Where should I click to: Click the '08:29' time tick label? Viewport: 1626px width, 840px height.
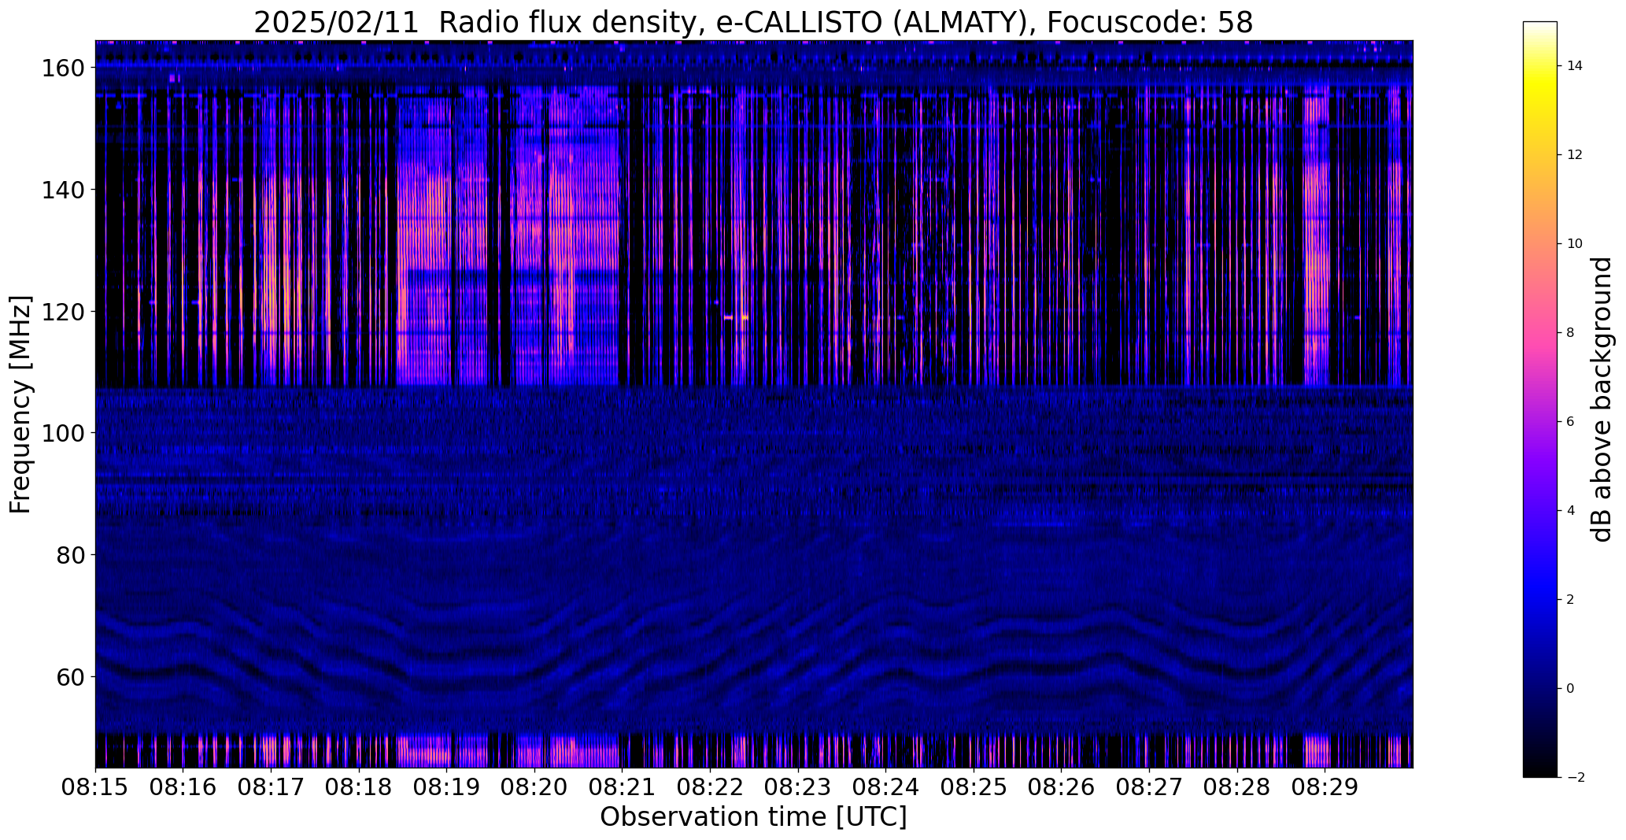click(1325, 787)
